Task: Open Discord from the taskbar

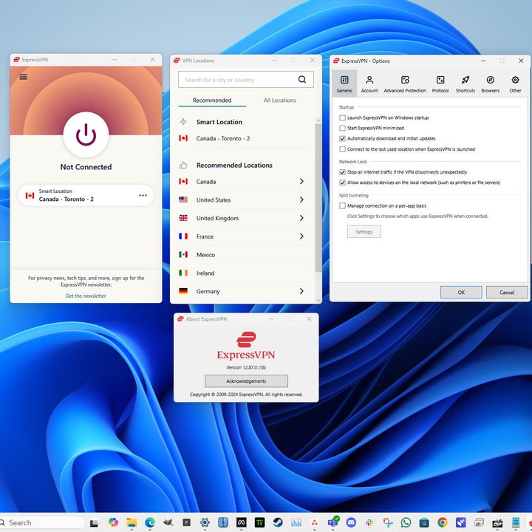Action: pyautogui.click(x=351, y=522)
